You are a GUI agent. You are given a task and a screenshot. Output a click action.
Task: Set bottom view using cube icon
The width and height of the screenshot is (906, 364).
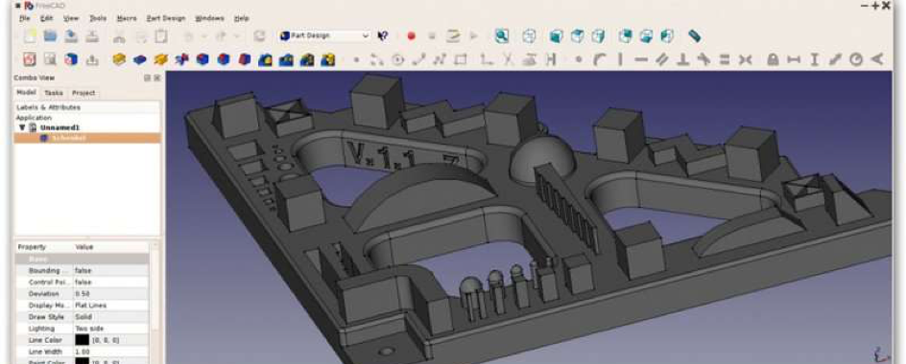[646, 35]
